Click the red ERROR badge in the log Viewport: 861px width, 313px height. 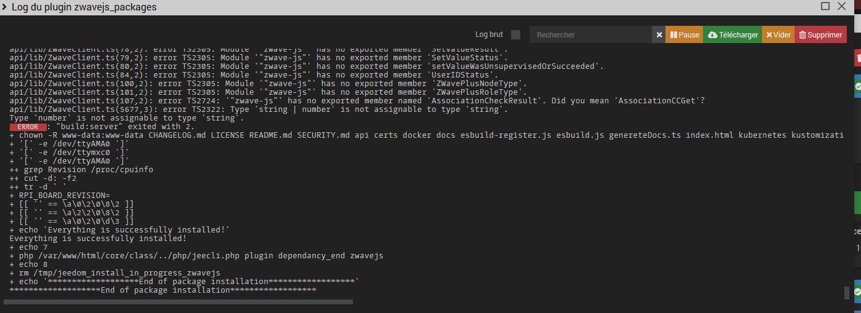tap(28, 127)
